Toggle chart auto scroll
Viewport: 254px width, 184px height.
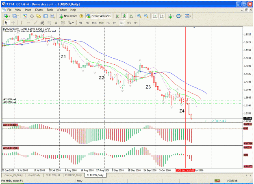click(x=155, y=16)
